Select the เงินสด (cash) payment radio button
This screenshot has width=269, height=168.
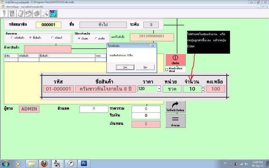[x=80, y=39]
